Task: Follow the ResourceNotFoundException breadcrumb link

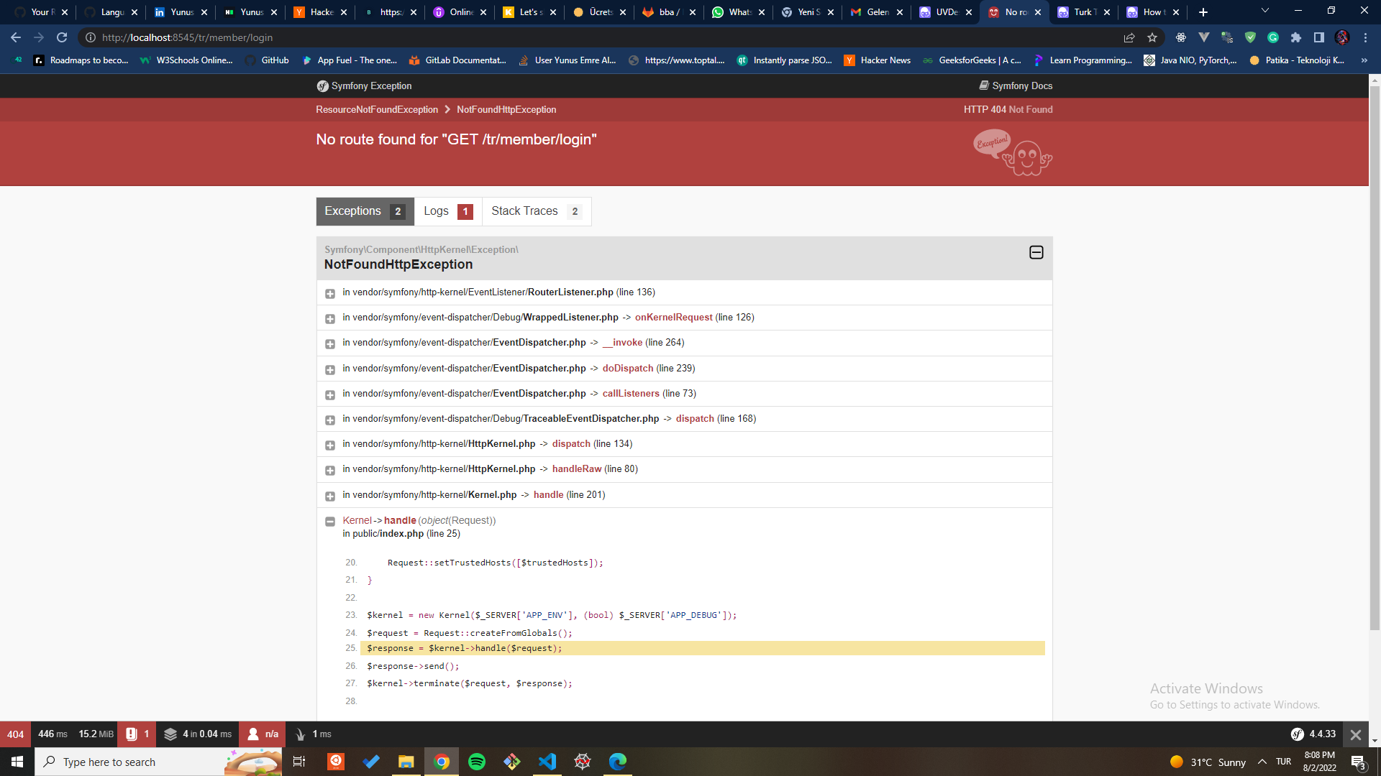Action: click(376, 109)
